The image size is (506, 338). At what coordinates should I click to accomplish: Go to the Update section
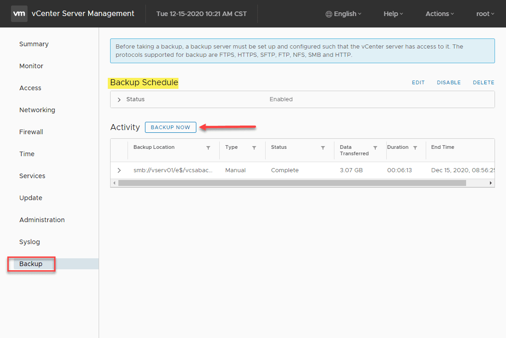pyautogui.click(x=30, y=198)
